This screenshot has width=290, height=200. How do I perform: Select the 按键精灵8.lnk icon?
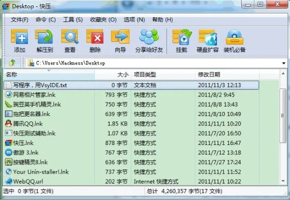click(8, 162)
